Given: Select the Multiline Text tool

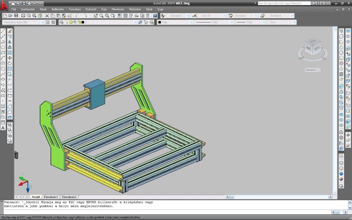Looking at the screenshot, I should (x=3, y=128).
